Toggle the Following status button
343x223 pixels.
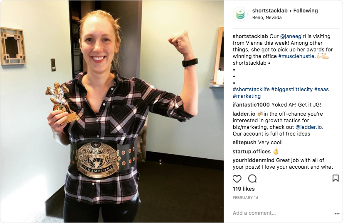tap(306, 10)
